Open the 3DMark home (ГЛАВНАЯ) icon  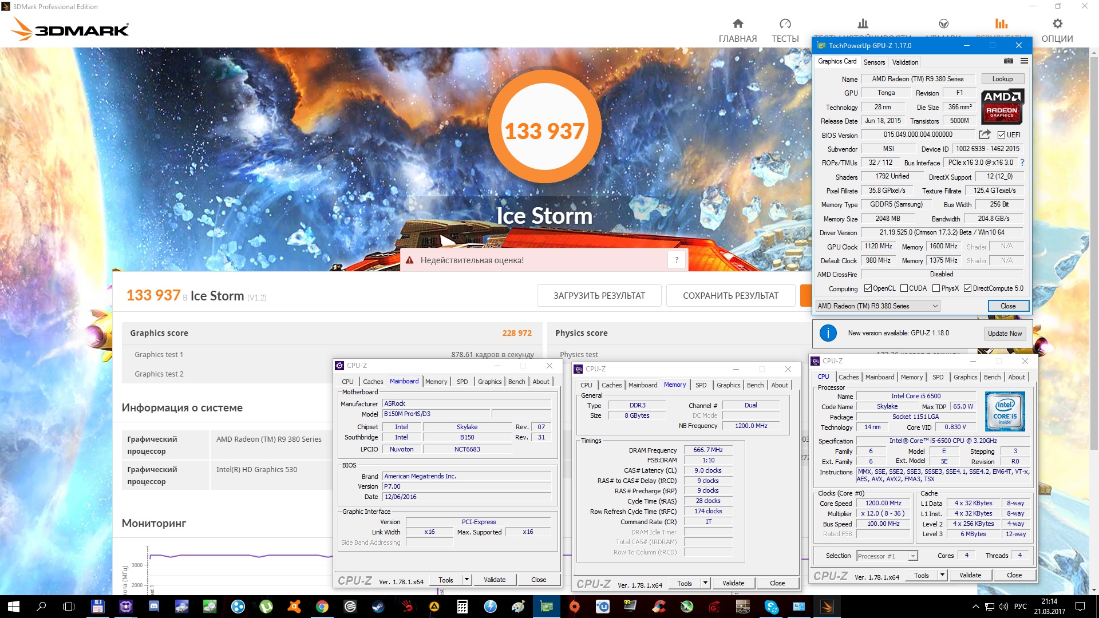(738, 23)
